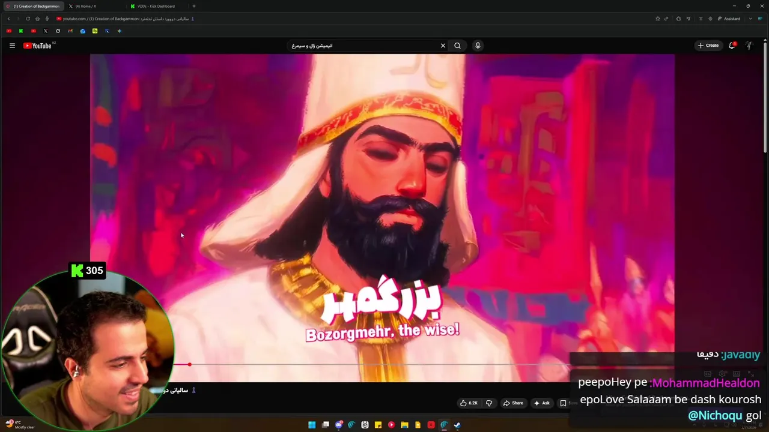
Task: Open the Windows Start menu
Action: [312, 425]
